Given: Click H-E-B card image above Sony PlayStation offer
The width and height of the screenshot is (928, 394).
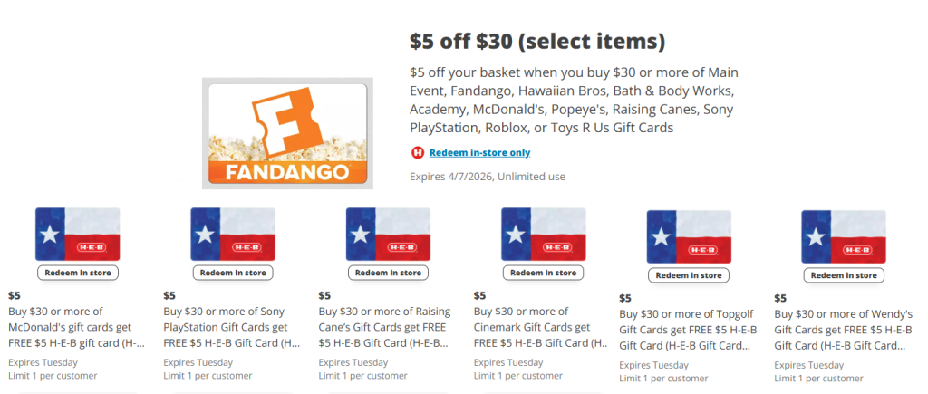Looking at the screenshot, I should pyautogui.click(x=233, y=234).
